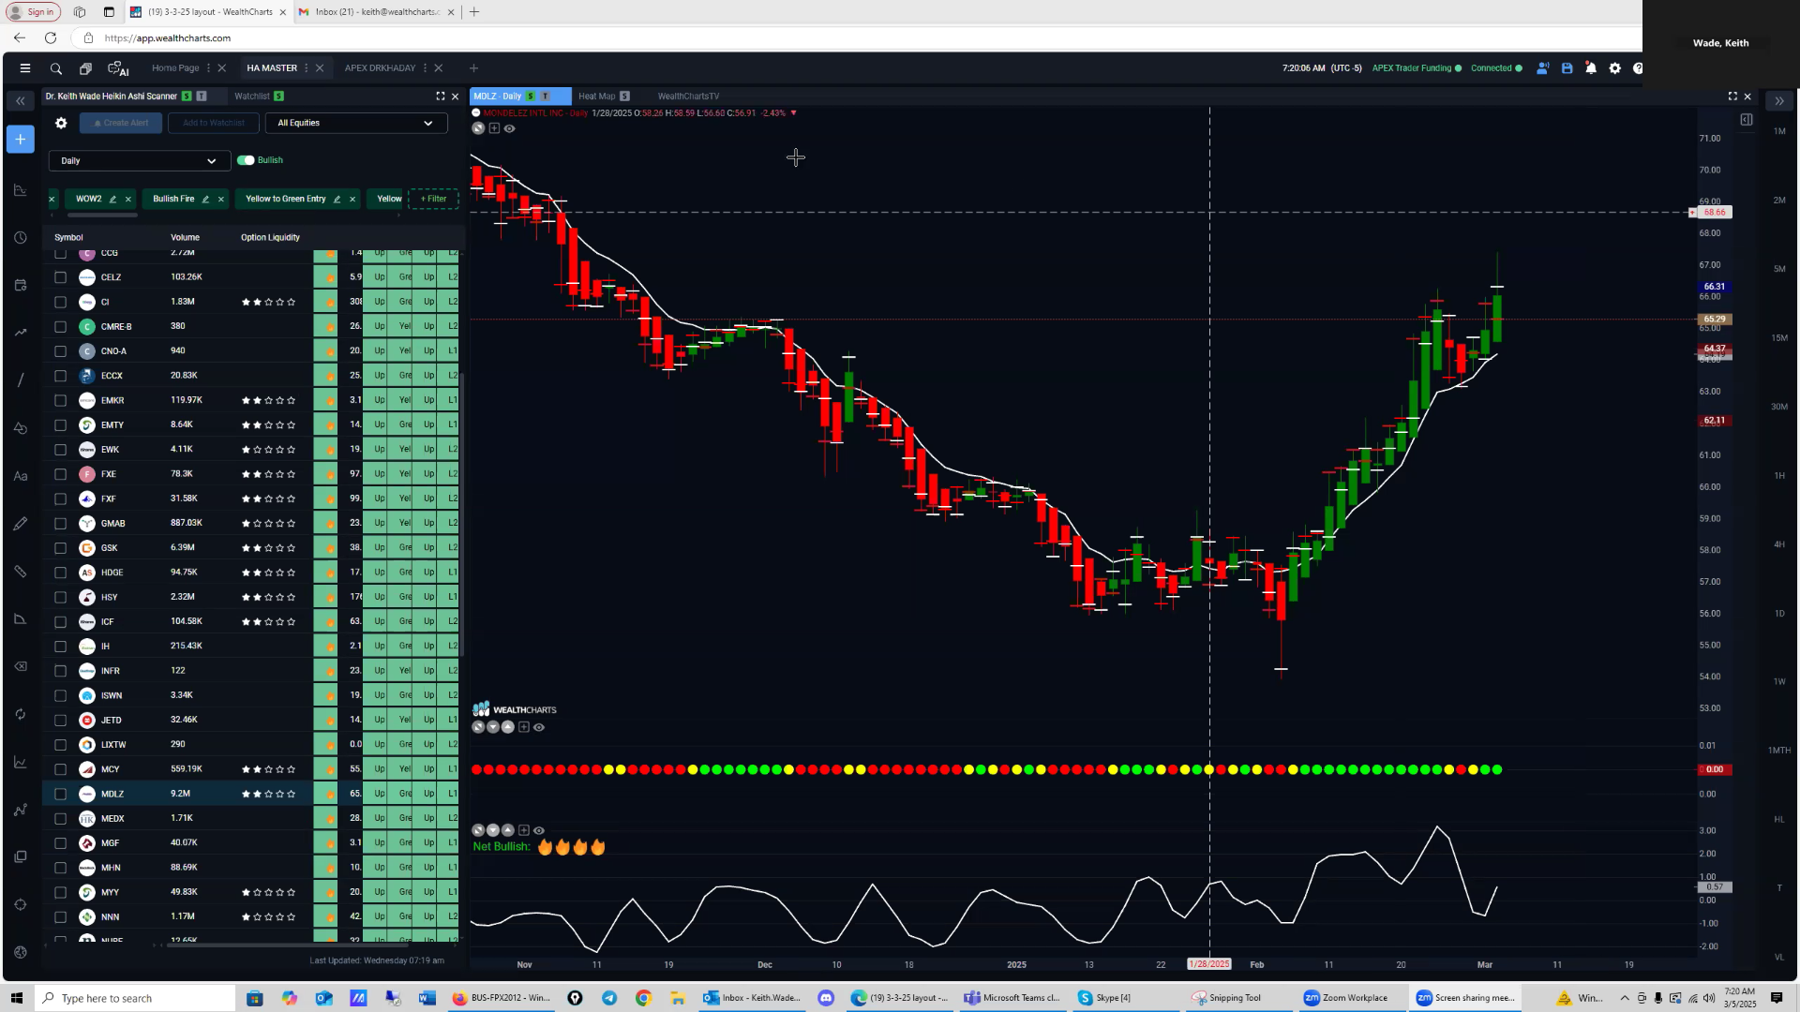Screen dimensions: 1800x1012
Task: Maximize the scanner panel
Action: 441,97
